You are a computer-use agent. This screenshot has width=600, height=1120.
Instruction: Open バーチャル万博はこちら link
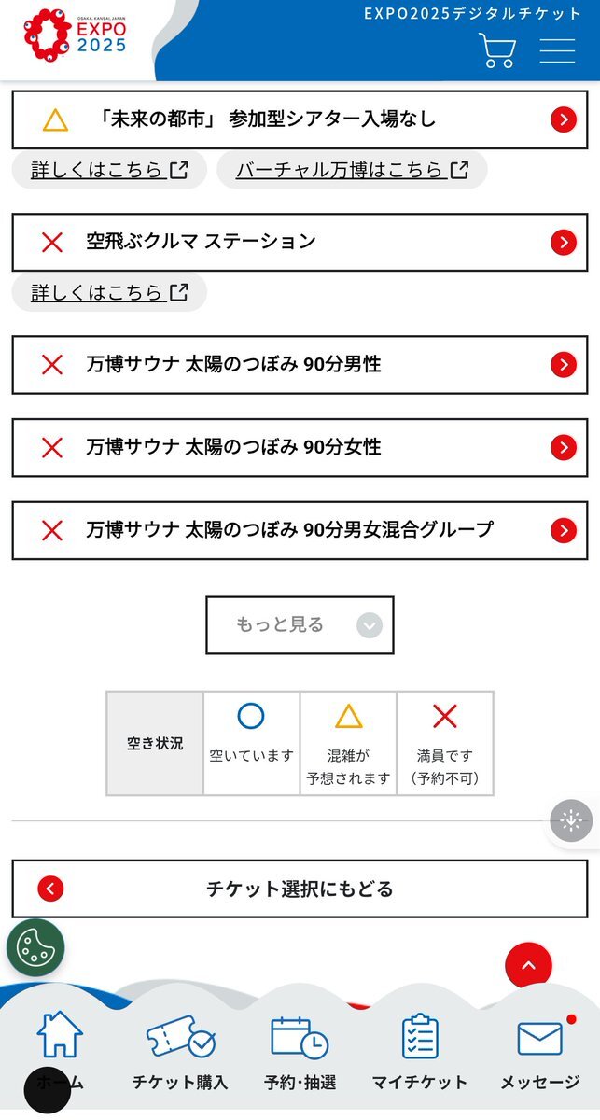pyautogui.click(x=352, y=170)
